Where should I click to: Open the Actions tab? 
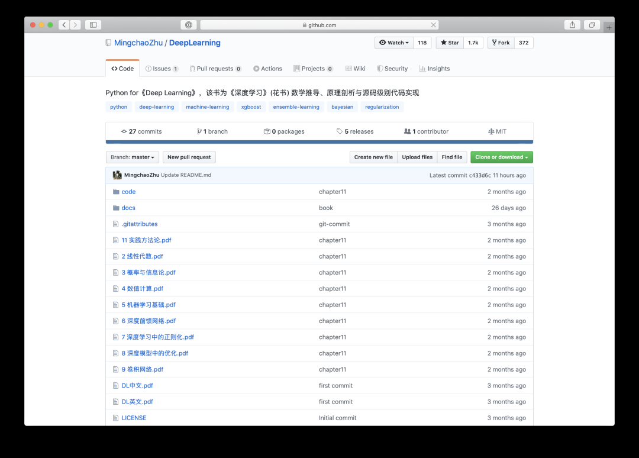[268, 69]
